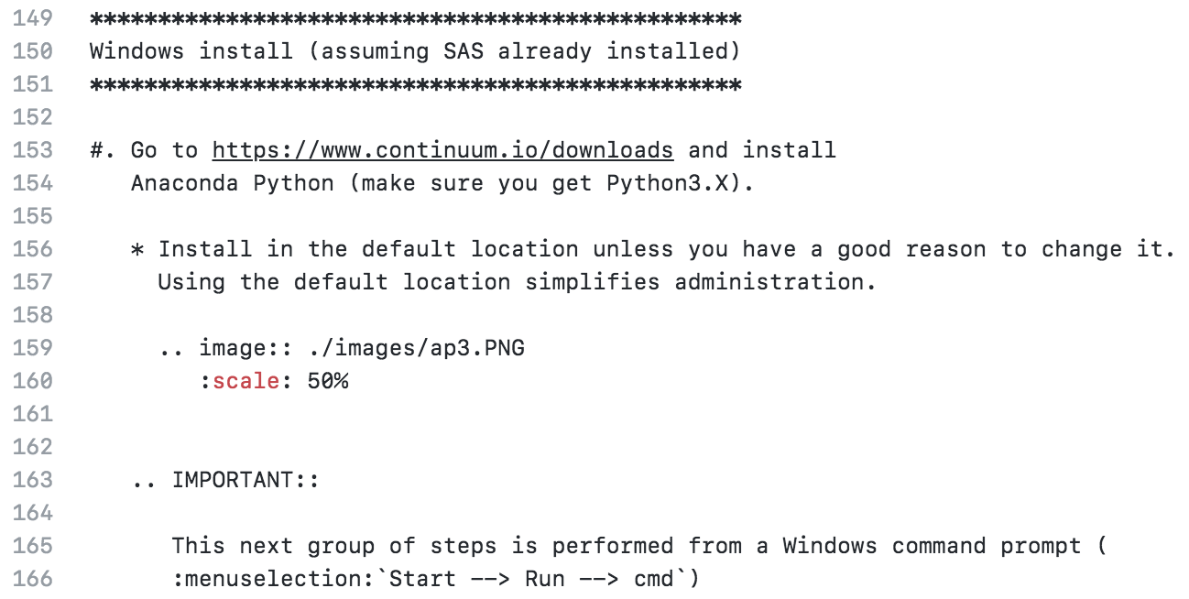Click line number 150

click(33, 51)
